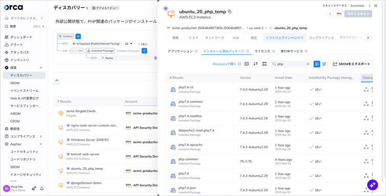The height and width of the screenshot is (196, 386).
Task: Copy the ubuntu_20_php_temp asset name
Action: (230, 12)
